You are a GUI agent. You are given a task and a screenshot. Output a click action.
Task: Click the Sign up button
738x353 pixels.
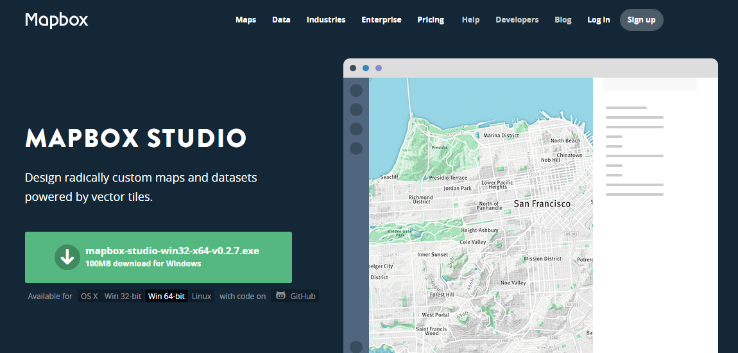[642, 20]
